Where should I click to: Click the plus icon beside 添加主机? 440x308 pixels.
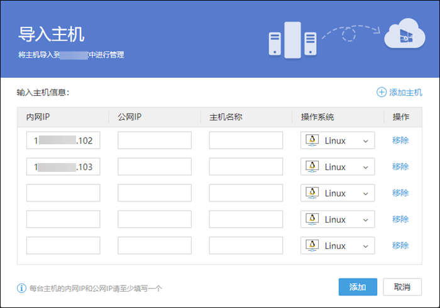381,92
